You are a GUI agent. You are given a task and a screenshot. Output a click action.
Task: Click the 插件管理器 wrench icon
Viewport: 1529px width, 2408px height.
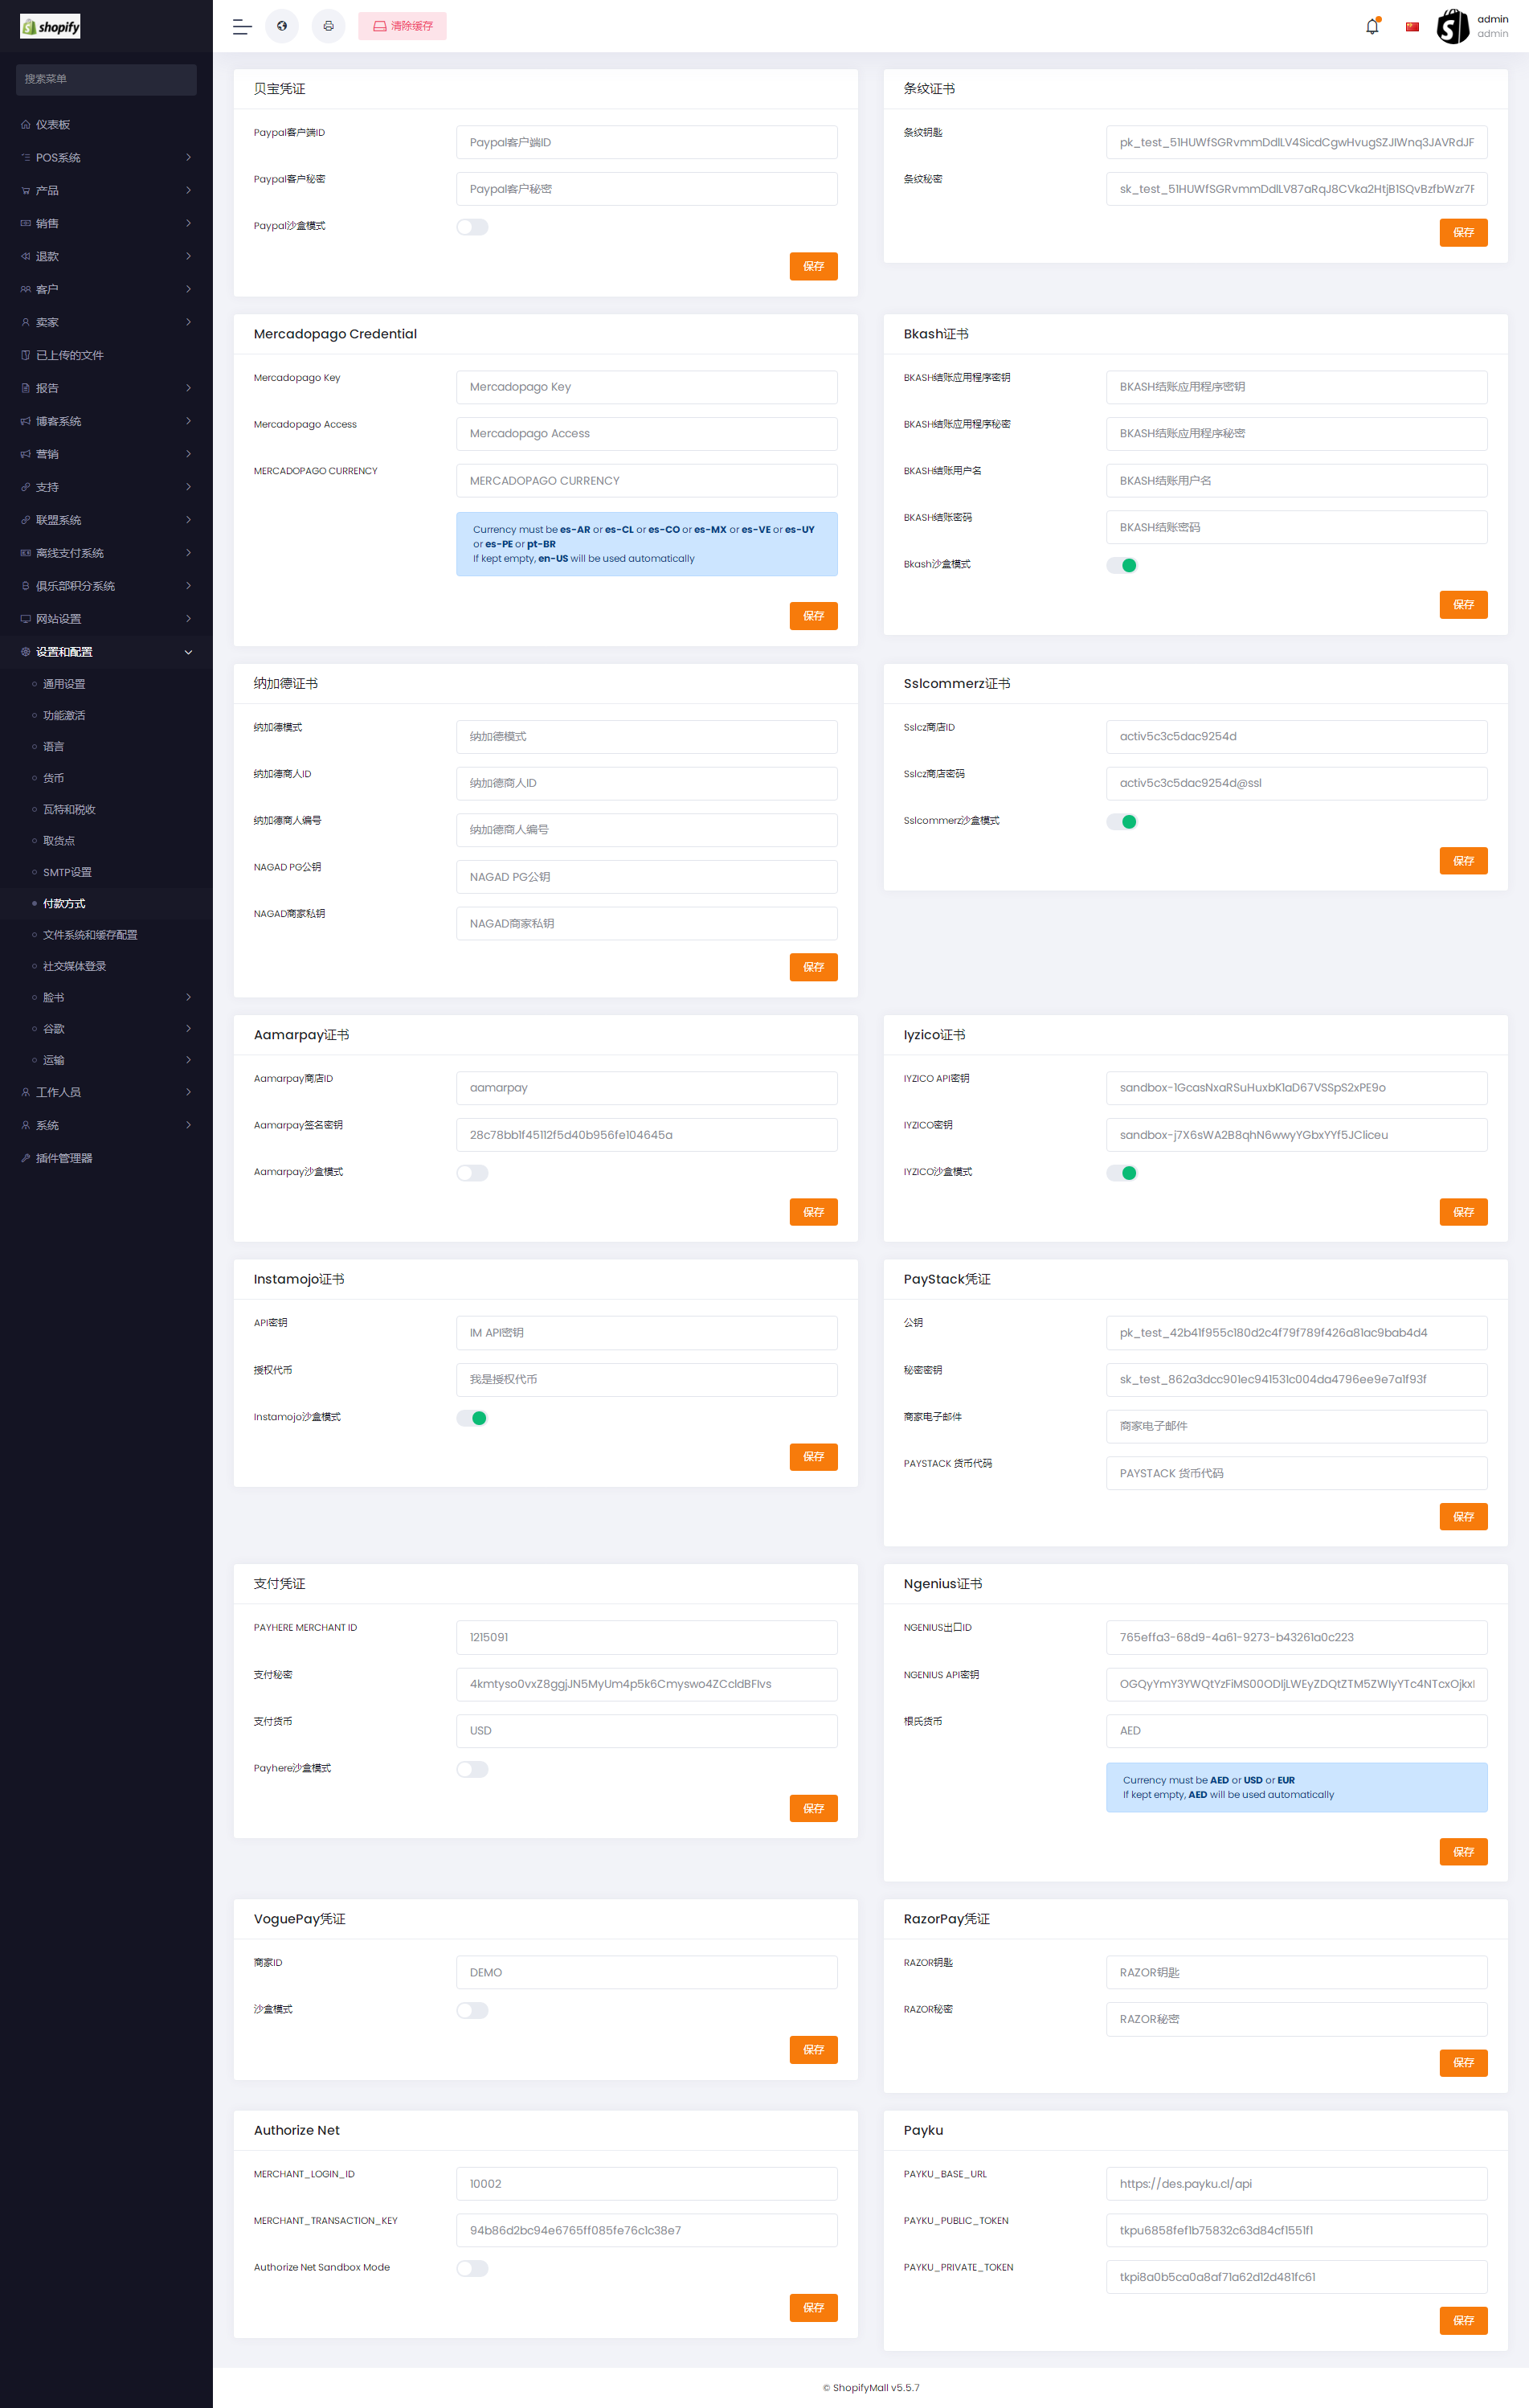pos(26,1158)
